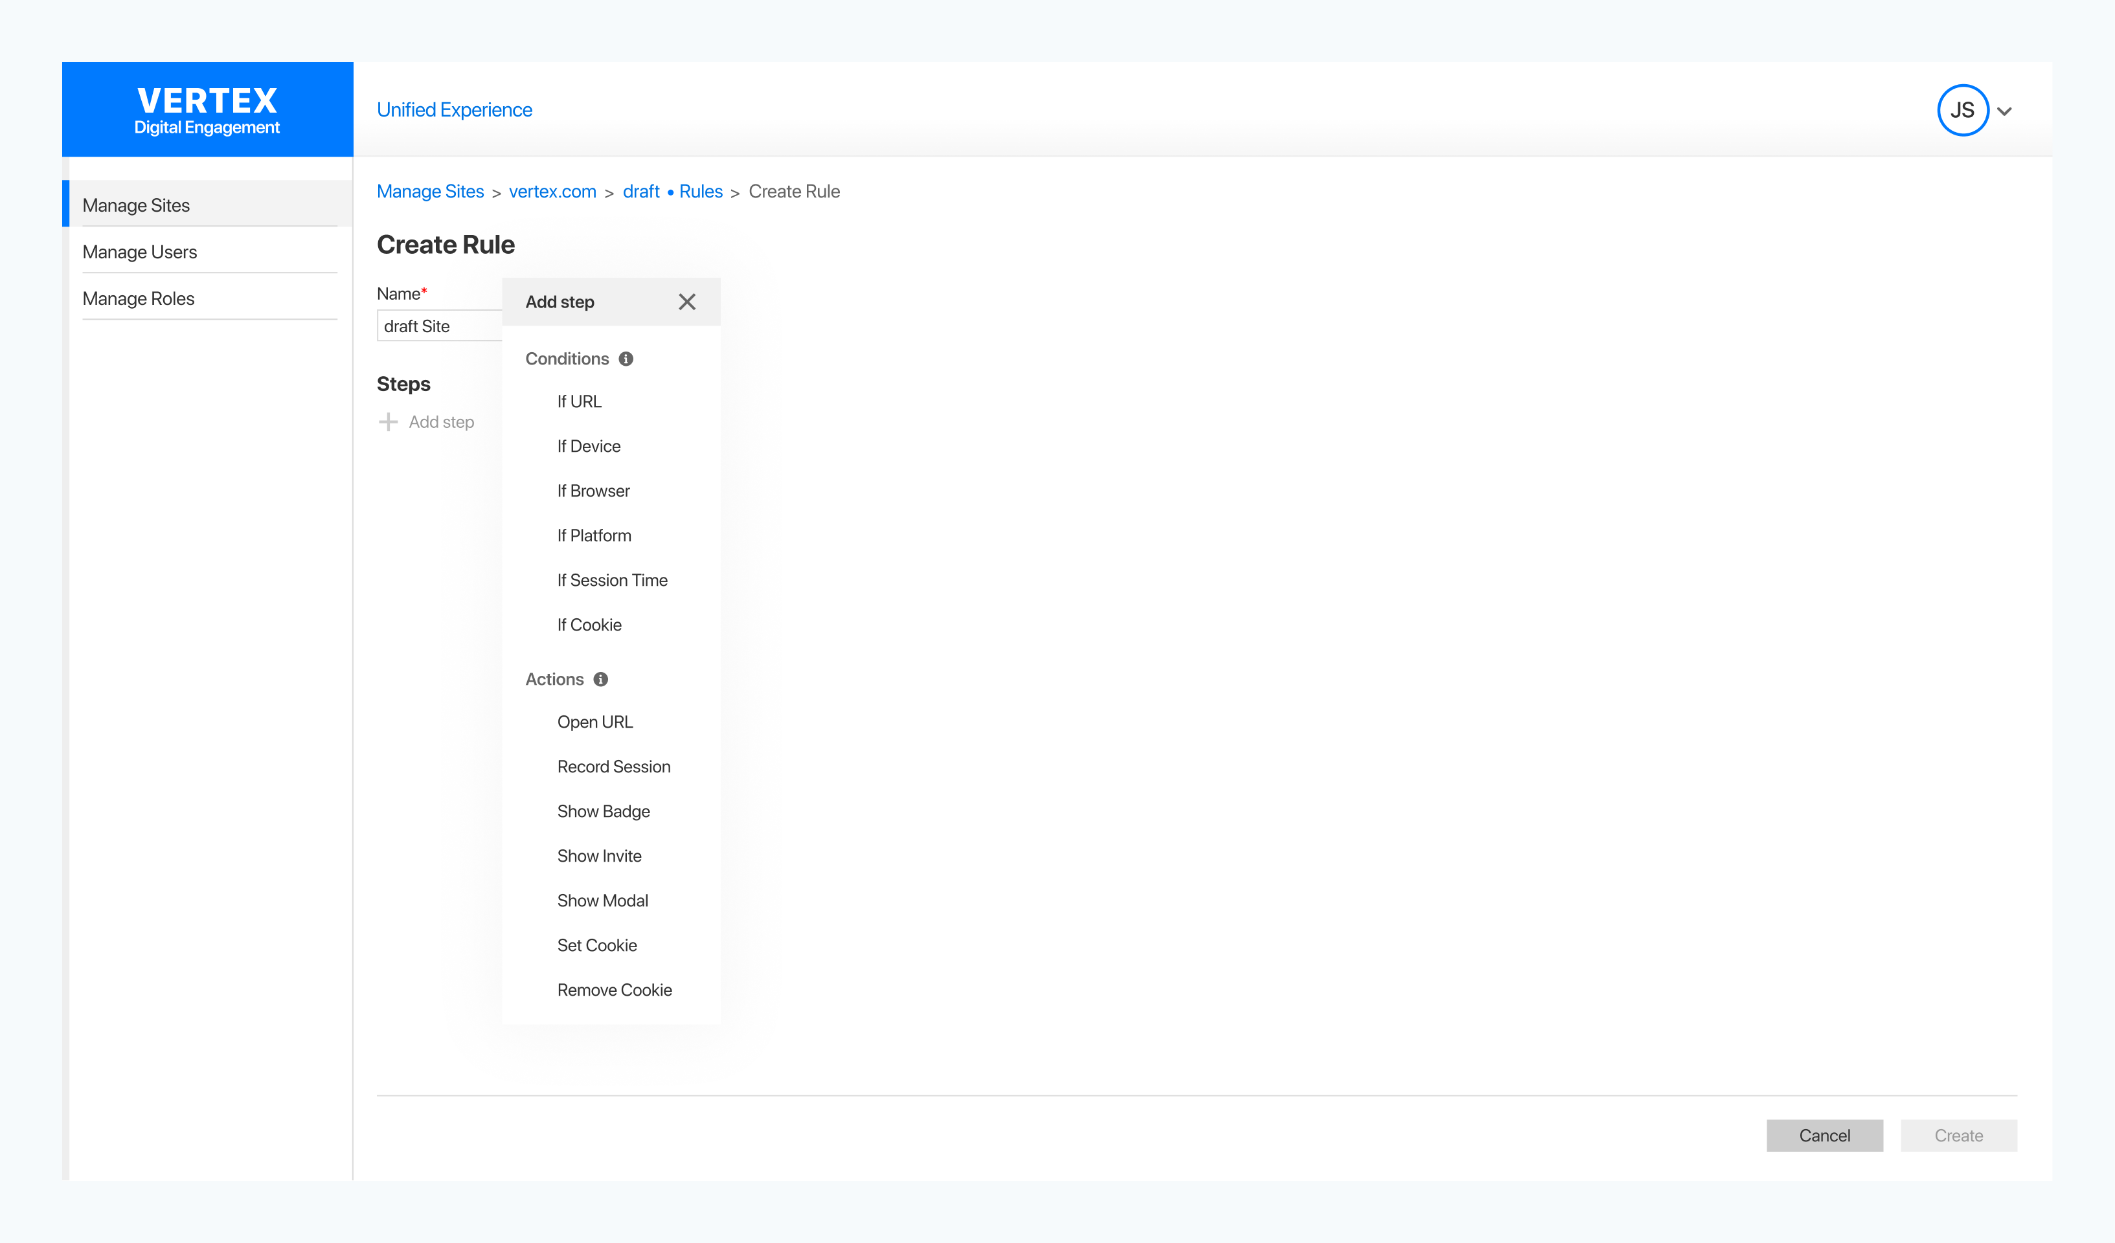Click the plus icon beside Add step
The image size is (2115, 1243).
click(x=388, y=422)
